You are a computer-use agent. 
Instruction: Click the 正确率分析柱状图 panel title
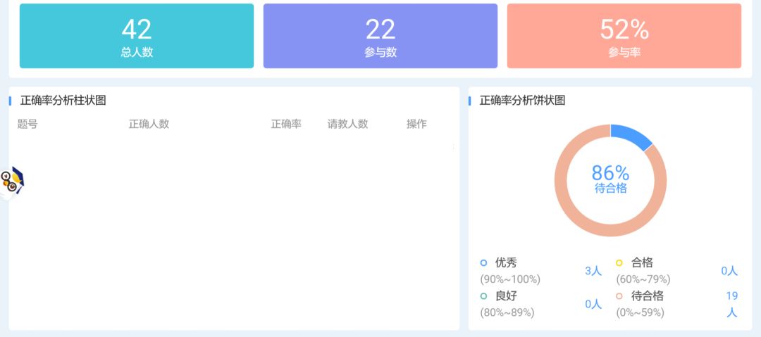(63, 101)
